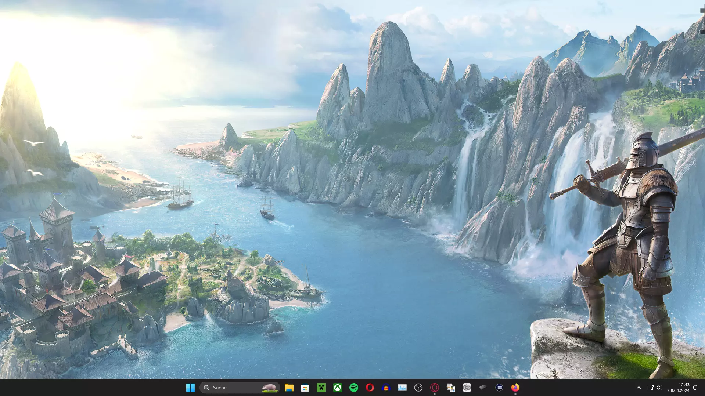Launch the red Opera browser
Viewport: 705px width, 396px height.
click(370, 388)
